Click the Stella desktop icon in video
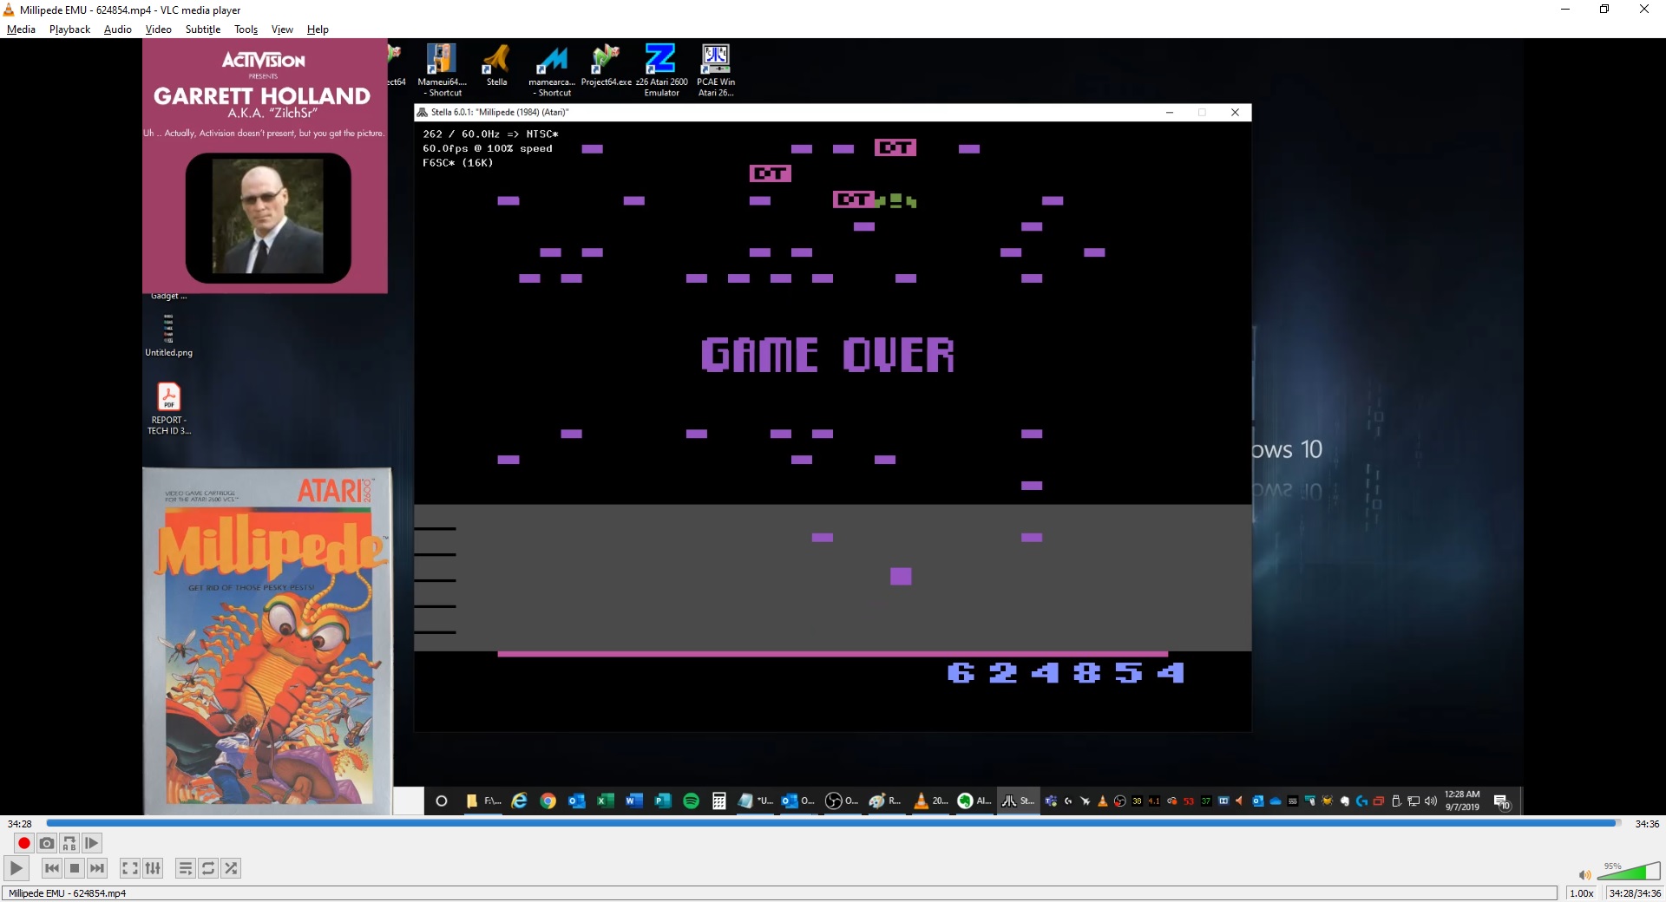1666x902 pixels. (x=496, y=66)
